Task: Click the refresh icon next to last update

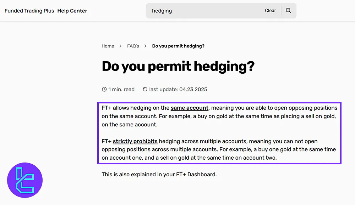Action: coord(145,89)
